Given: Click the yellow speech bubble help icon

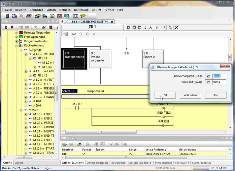Looking at the screenshot, I should (x=83, y=15).
